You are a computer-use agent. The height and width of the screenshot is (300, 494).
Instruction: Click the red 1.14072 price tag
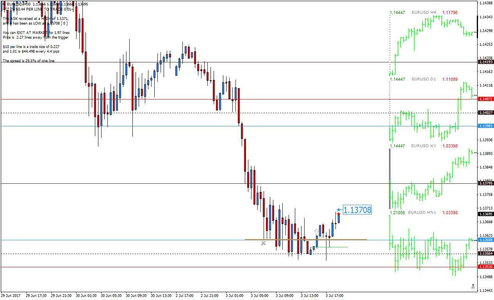pyautogui.click(x=486, y=99)
